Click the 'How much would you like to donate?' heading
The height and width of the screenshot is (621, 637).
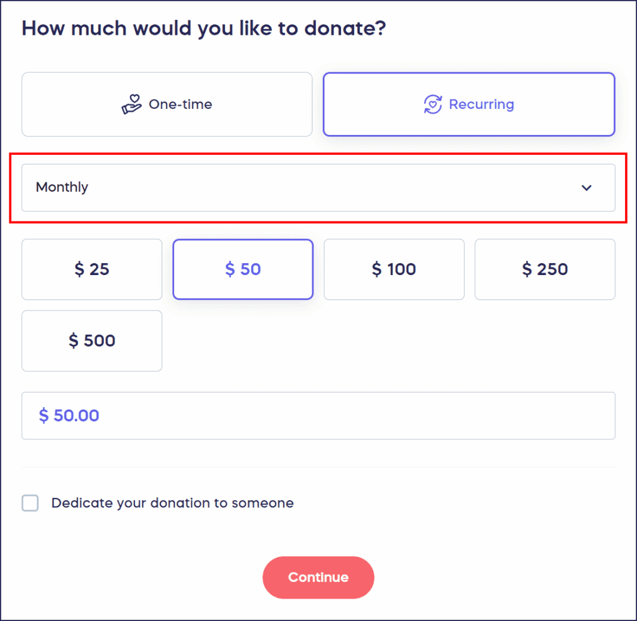pyautogui.click(x=203, y=28)
